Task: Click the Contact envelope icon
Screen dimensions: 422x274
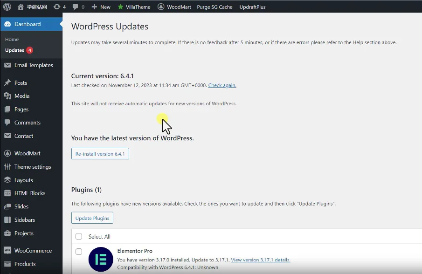Action: [7, 136]
